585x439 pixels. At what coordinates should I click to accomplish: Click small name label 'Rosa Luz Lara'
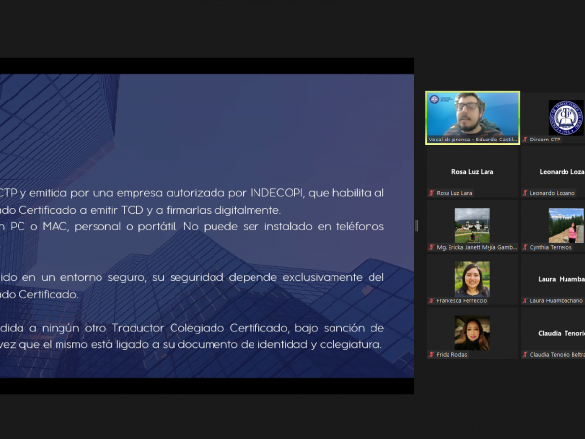(x=454, y=193)
